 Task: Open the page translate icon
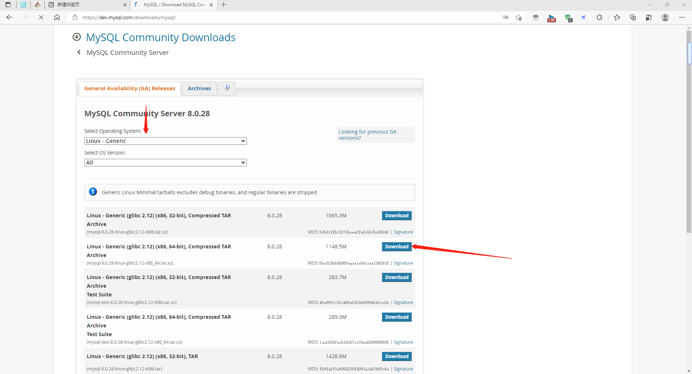[x=505, y=17]
